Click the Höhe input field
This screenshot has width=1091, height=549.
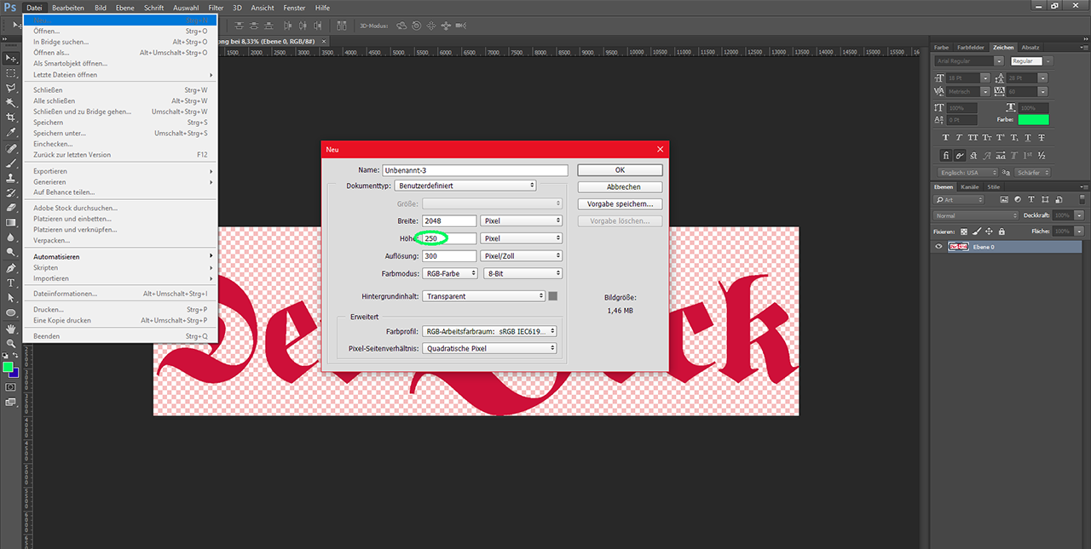coord(449,239)
